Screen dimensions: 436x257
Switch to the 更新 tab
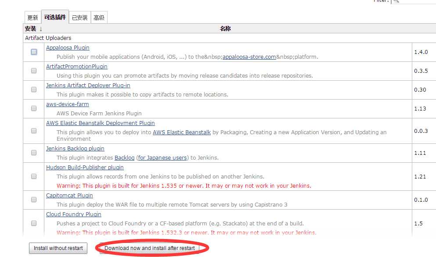32,18
